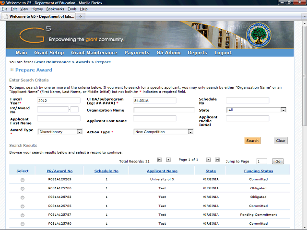This screenshot has height=230, width=307.
Task: Choose the P031A125787 record radio button
Action: 23,215
